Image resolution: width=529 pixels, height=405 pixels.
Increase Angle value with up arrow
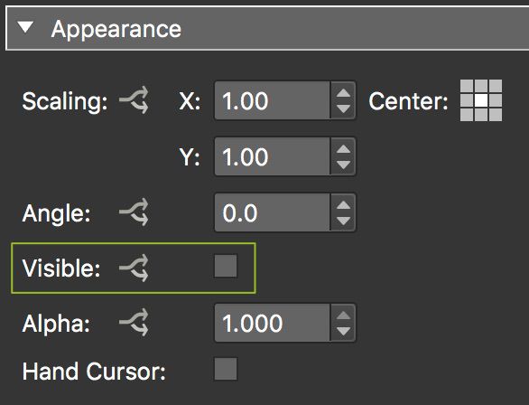343,204
